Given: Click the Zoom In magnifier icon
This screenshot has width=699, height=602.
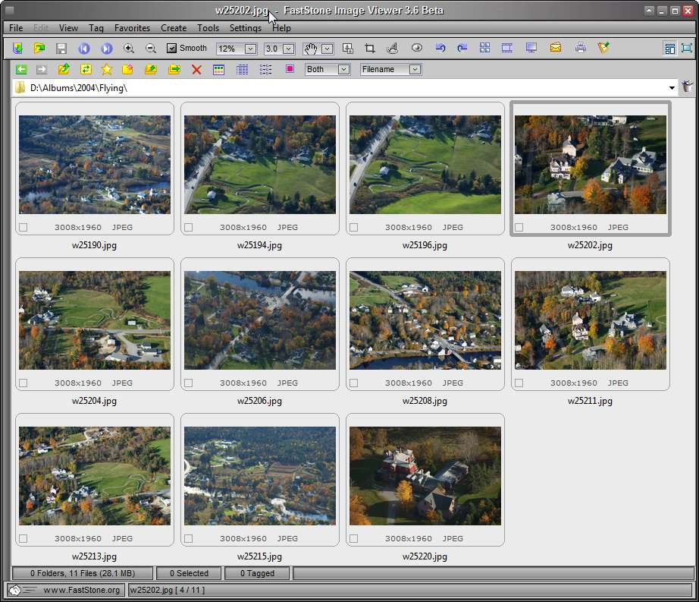Looking at the screenshot, I should 129,48.
